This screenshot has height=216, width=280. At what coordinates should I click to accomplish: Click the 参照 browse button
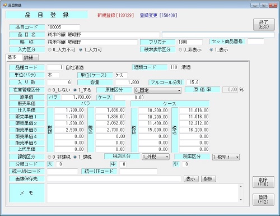[x=208, y=179]
